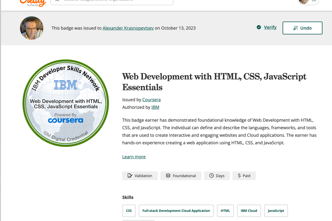The height and width of the screenshot is (221, 332).
Task: Select the CSS skill tag
Action: point(129,211)
